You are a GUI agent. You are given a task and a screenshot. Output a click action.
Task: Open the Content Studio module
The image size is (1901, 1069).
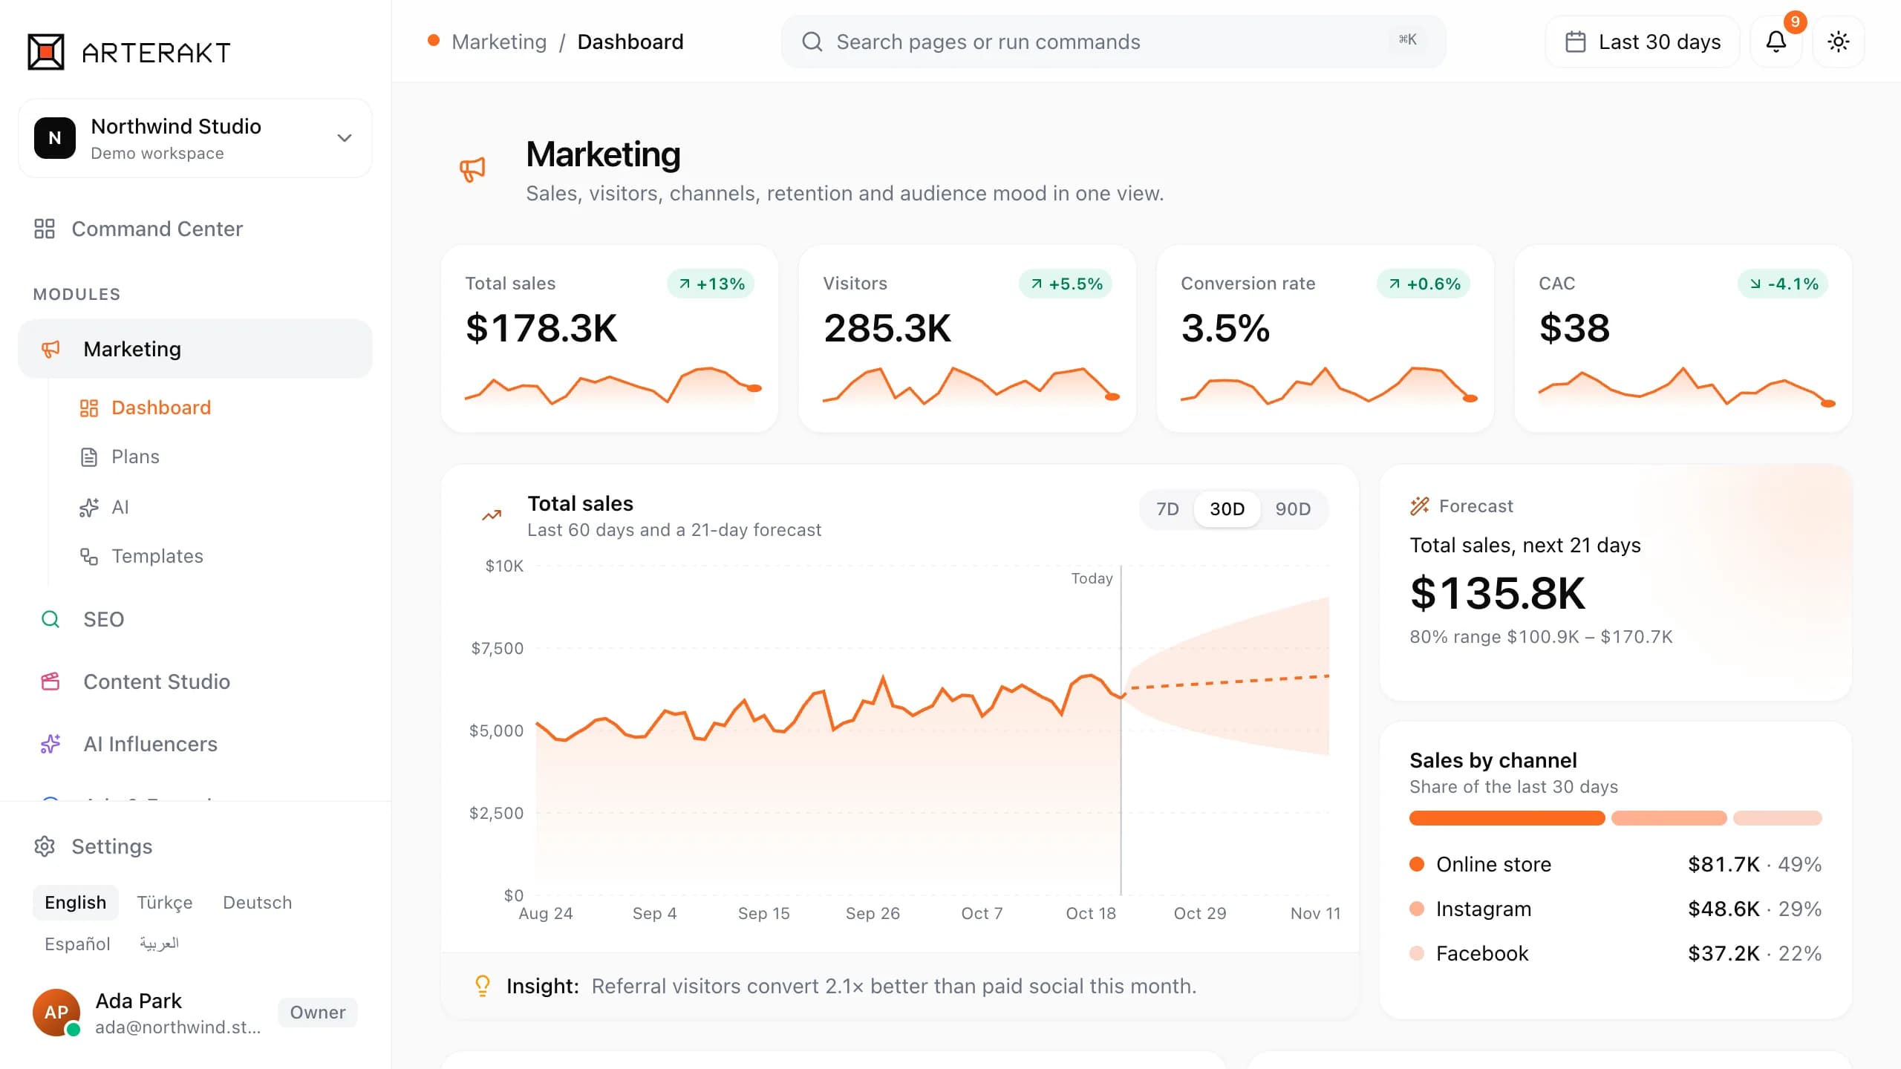coord(195,681)
